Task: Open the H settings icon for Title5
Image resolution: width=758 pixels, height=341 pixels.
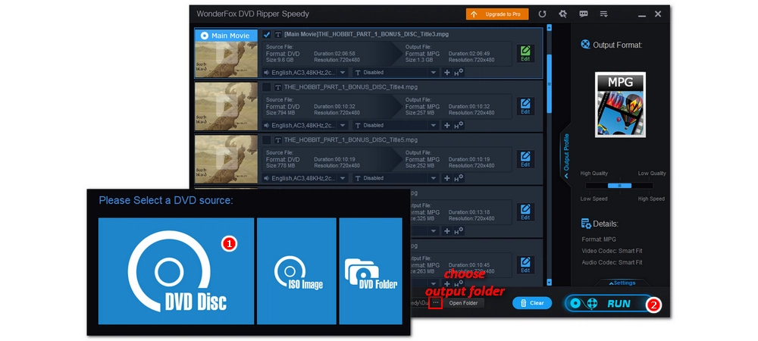Action: (x=459, y=178)
